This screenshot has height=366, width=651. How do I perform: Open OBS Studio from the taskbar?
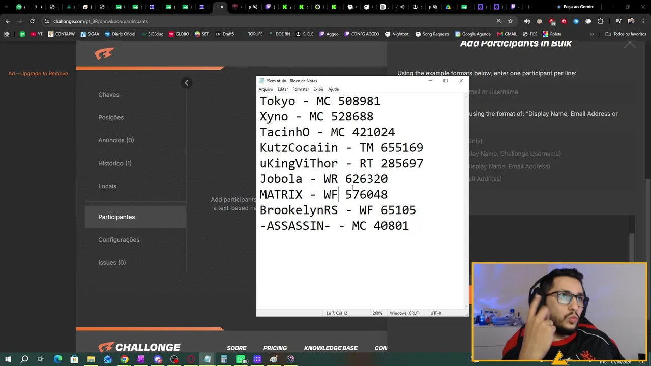coord(174,359)
